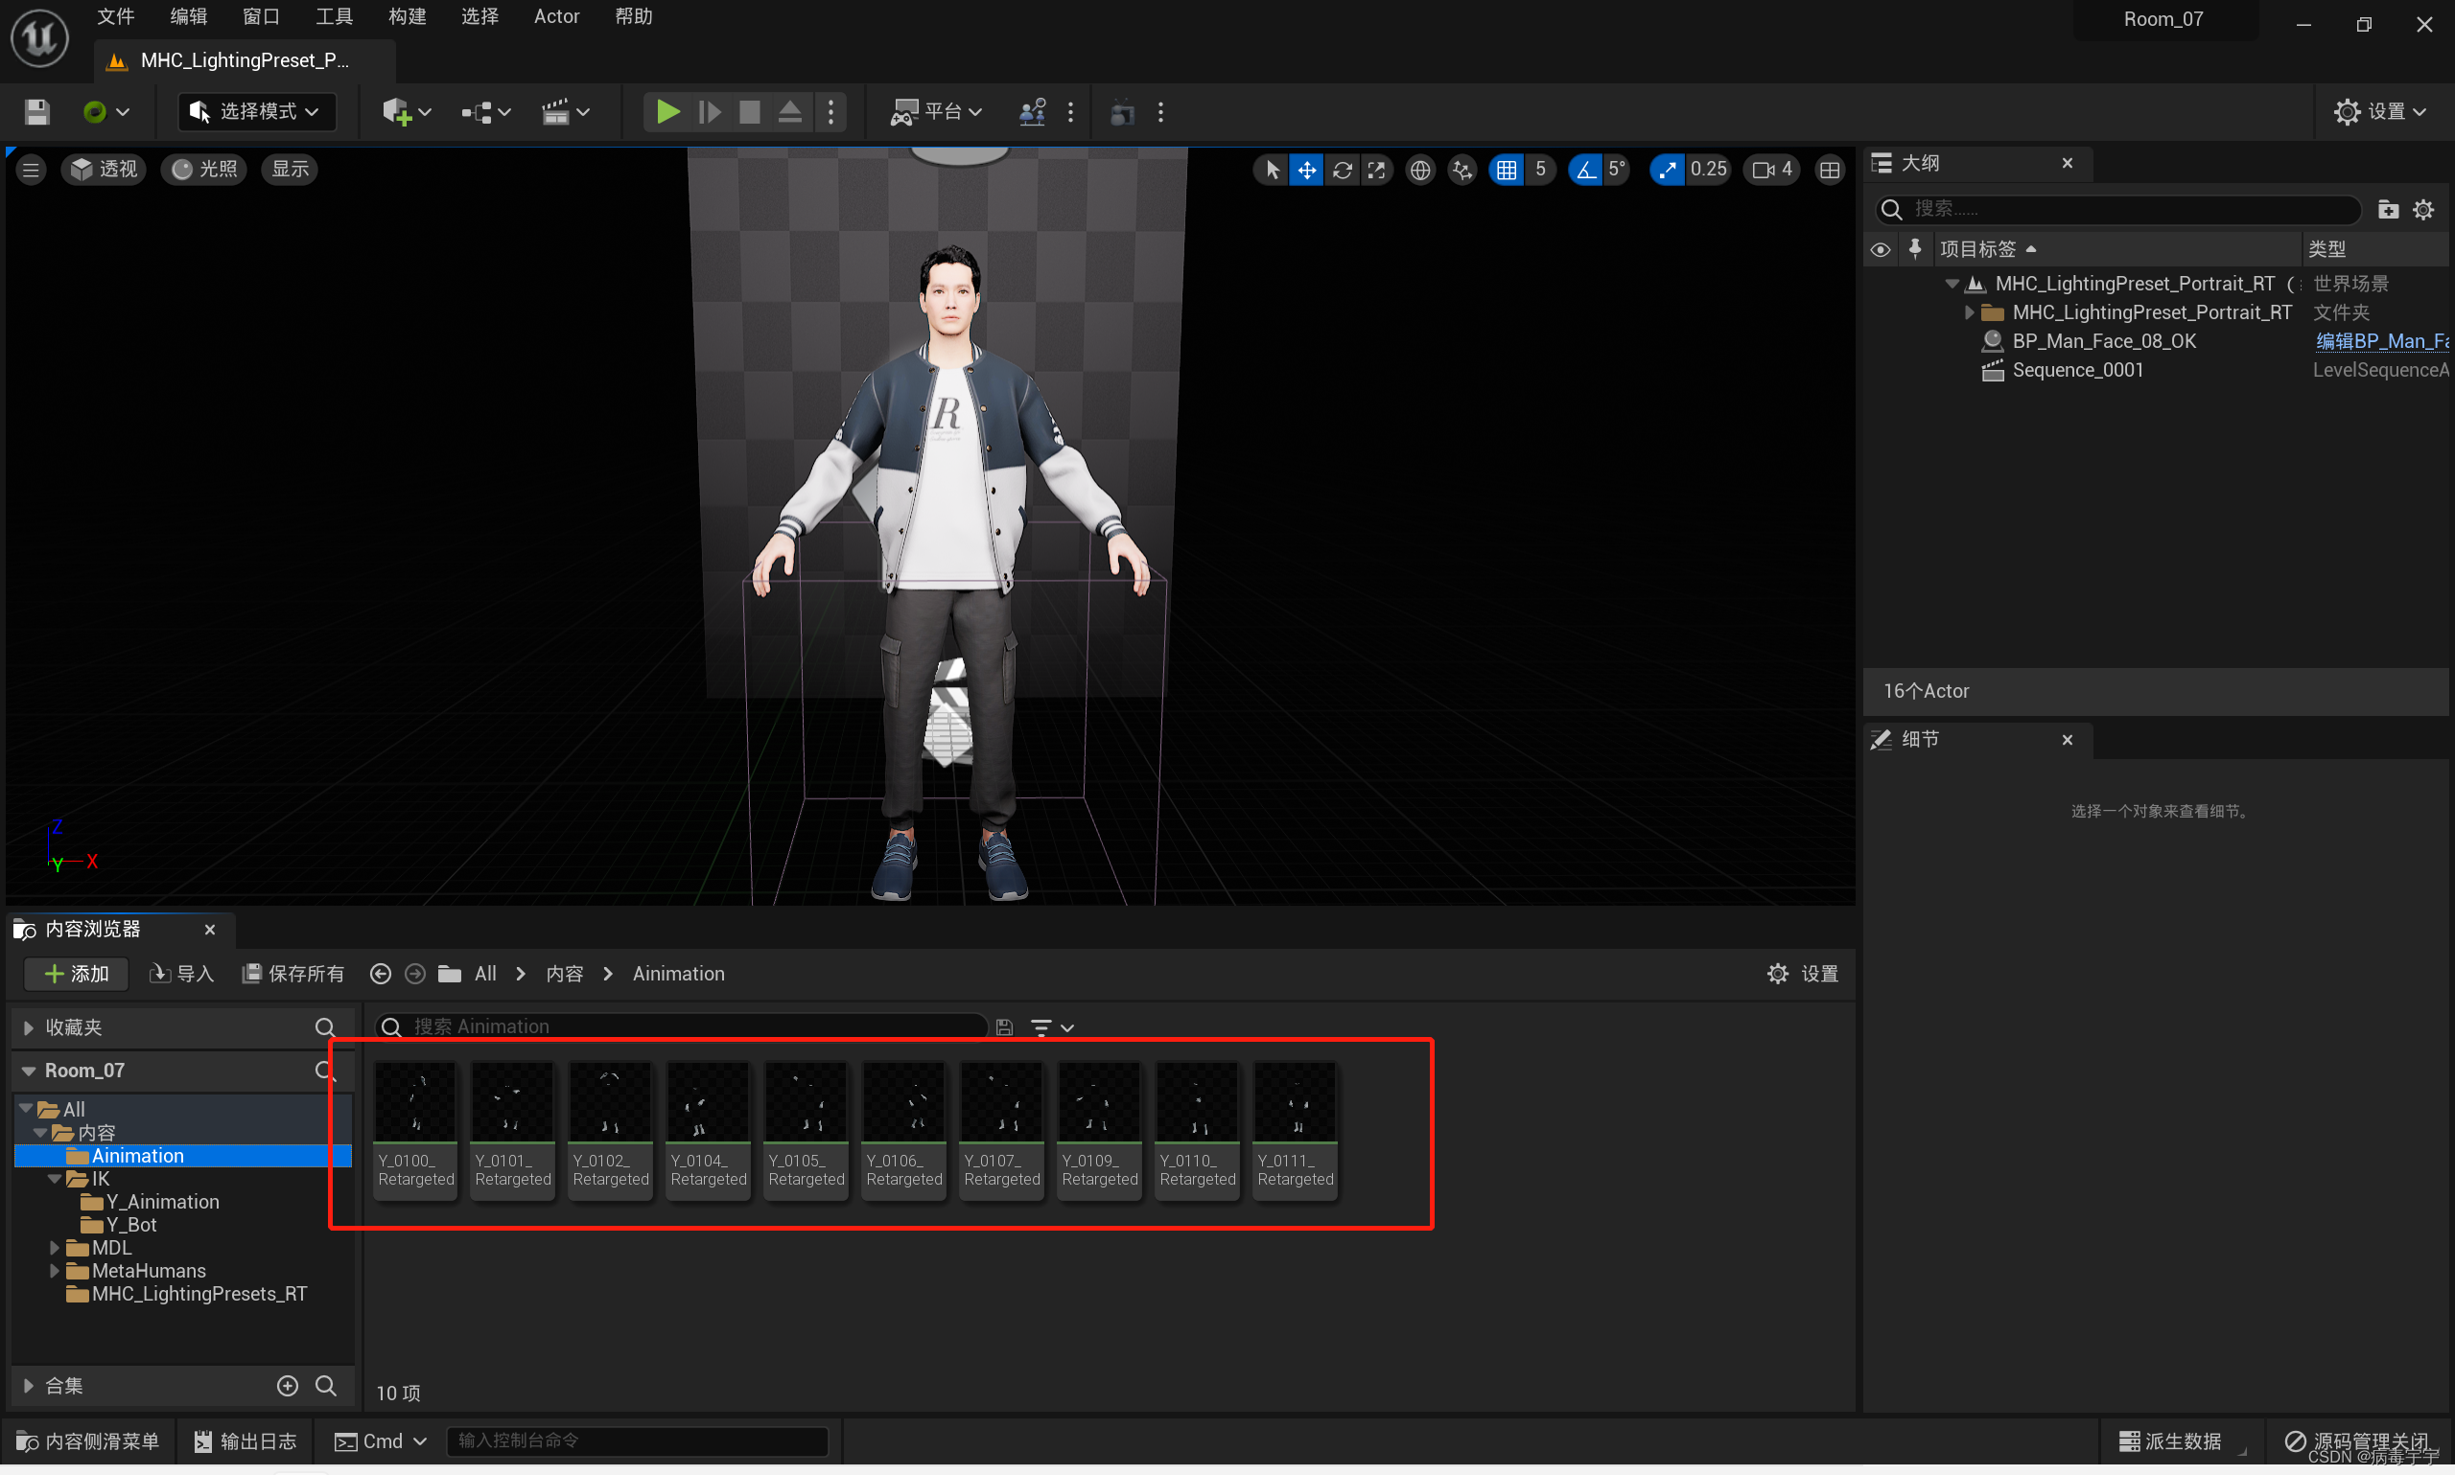
Task: Click the translate move gizmo tool
Action: coord(1305,170)
